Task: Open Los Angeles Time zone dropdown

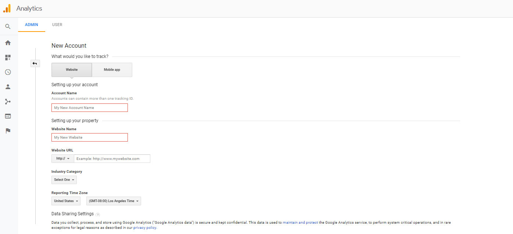Action: coord(114,201)
